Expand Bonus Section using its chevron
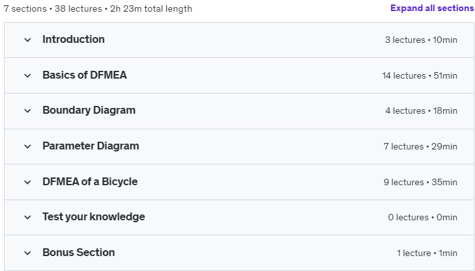 [x=27, y=253]
